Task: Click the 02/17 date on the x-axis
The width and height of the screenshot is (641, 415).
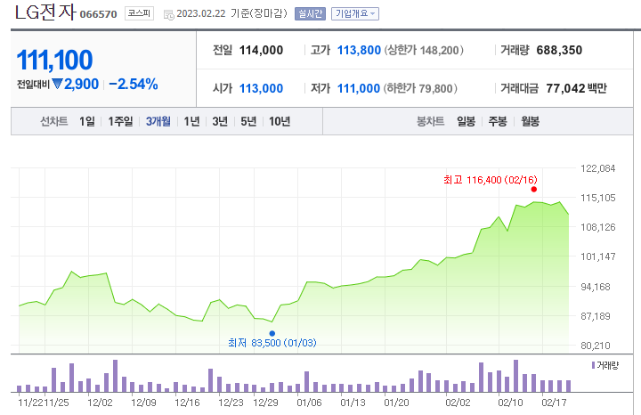Action: coord(554,403)
